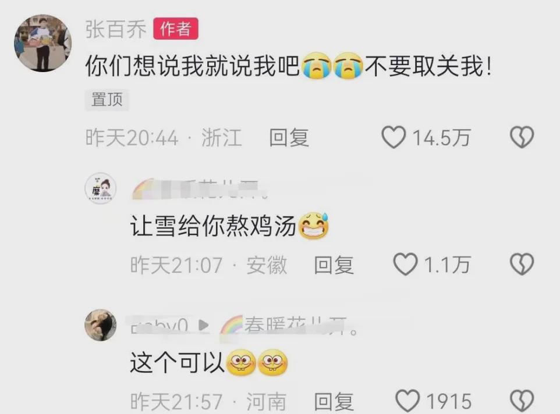Open the avatar of the 河南 commenter

[x=100, y=325]
